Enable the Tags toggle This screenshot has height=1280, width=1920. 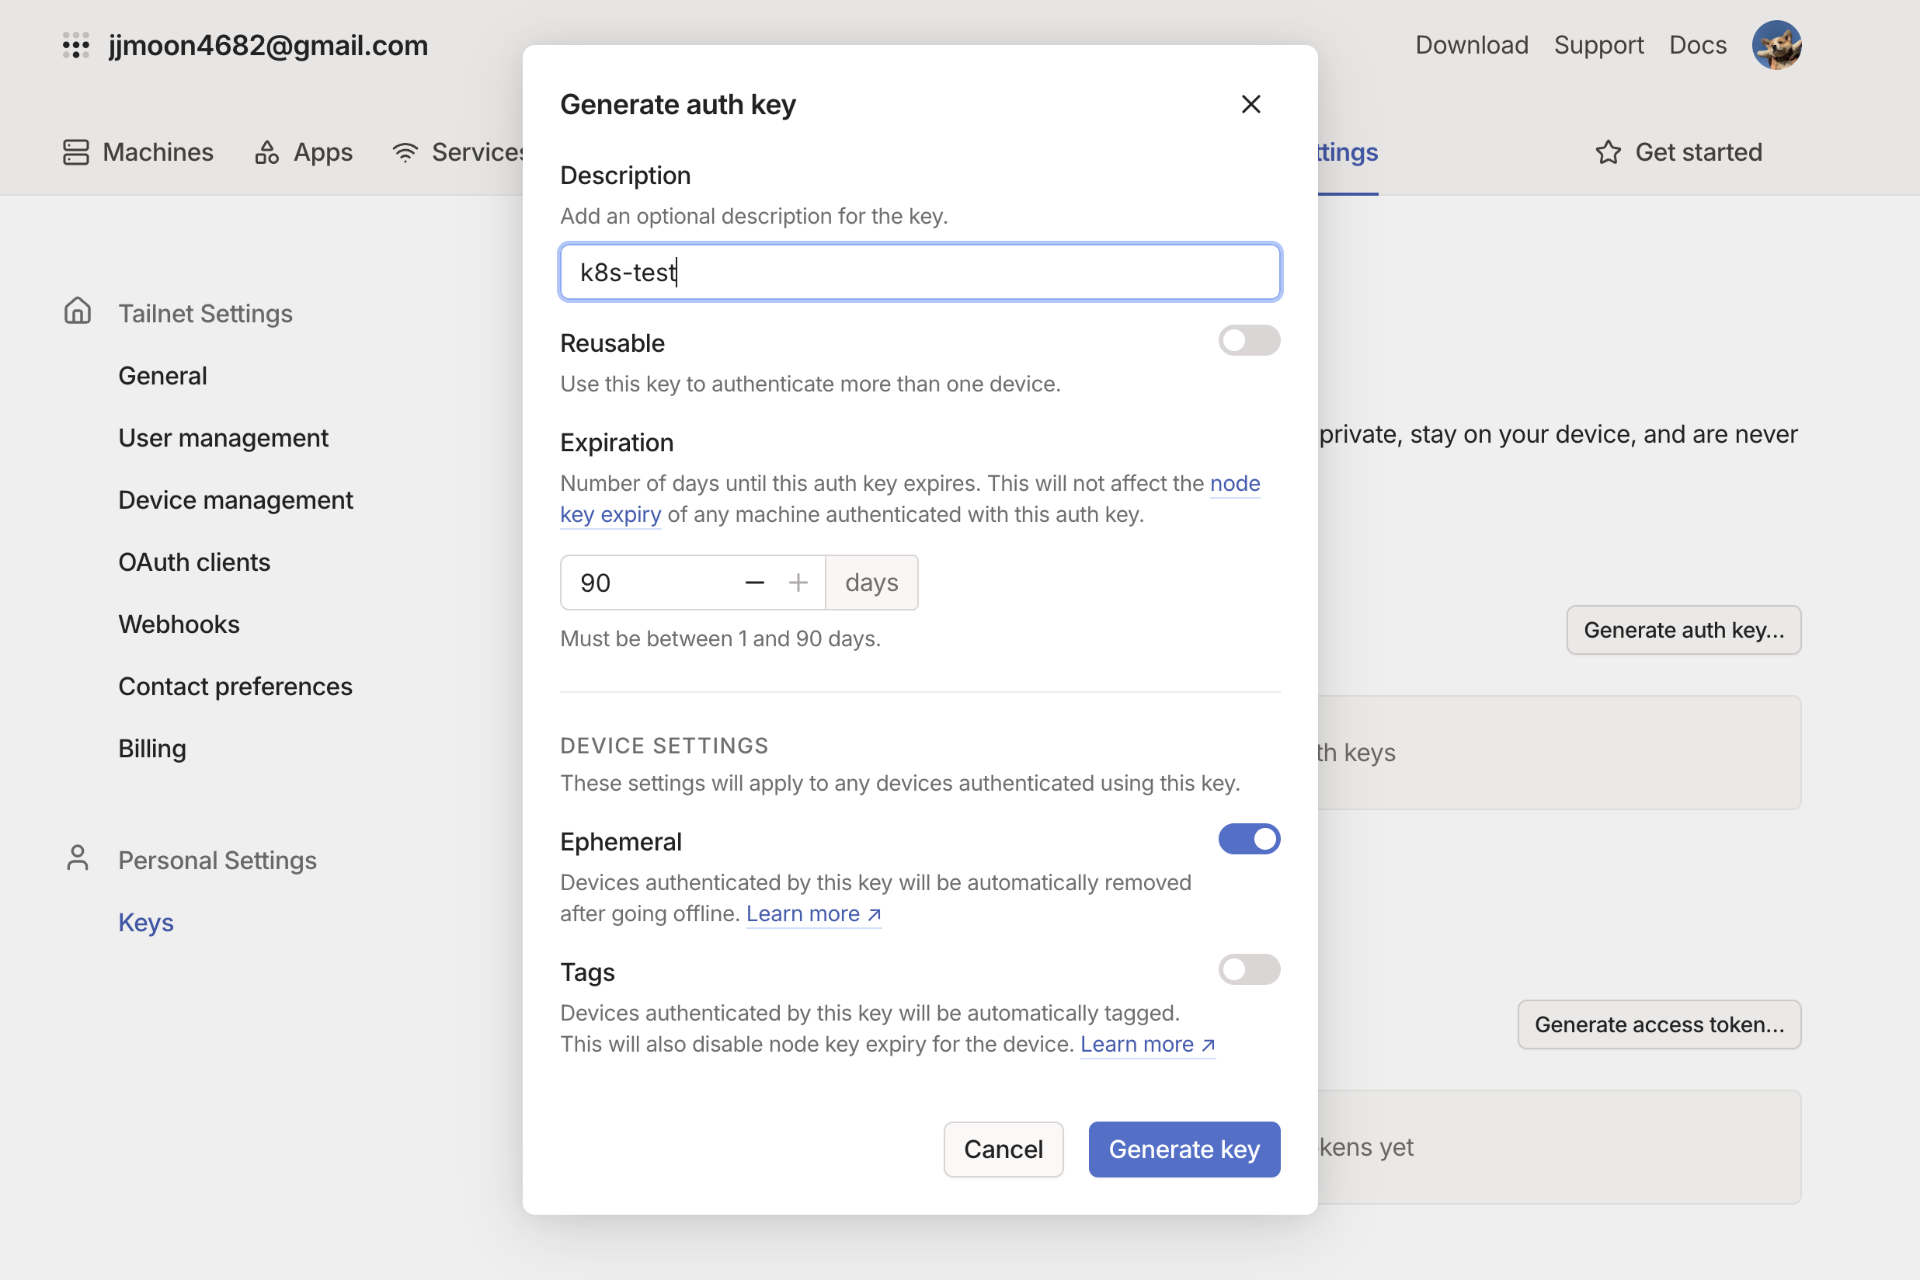pyautogui.click(x=1248, y=970)
